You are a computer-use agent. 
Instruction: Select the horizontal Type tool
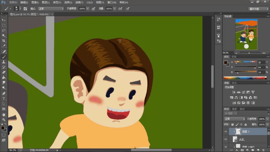coord(4,98)
